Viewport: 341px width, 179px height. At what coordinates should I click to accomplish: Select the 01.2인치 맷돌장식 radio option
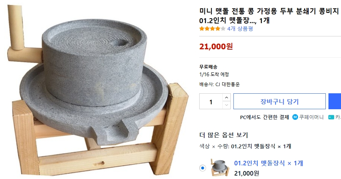202,168
